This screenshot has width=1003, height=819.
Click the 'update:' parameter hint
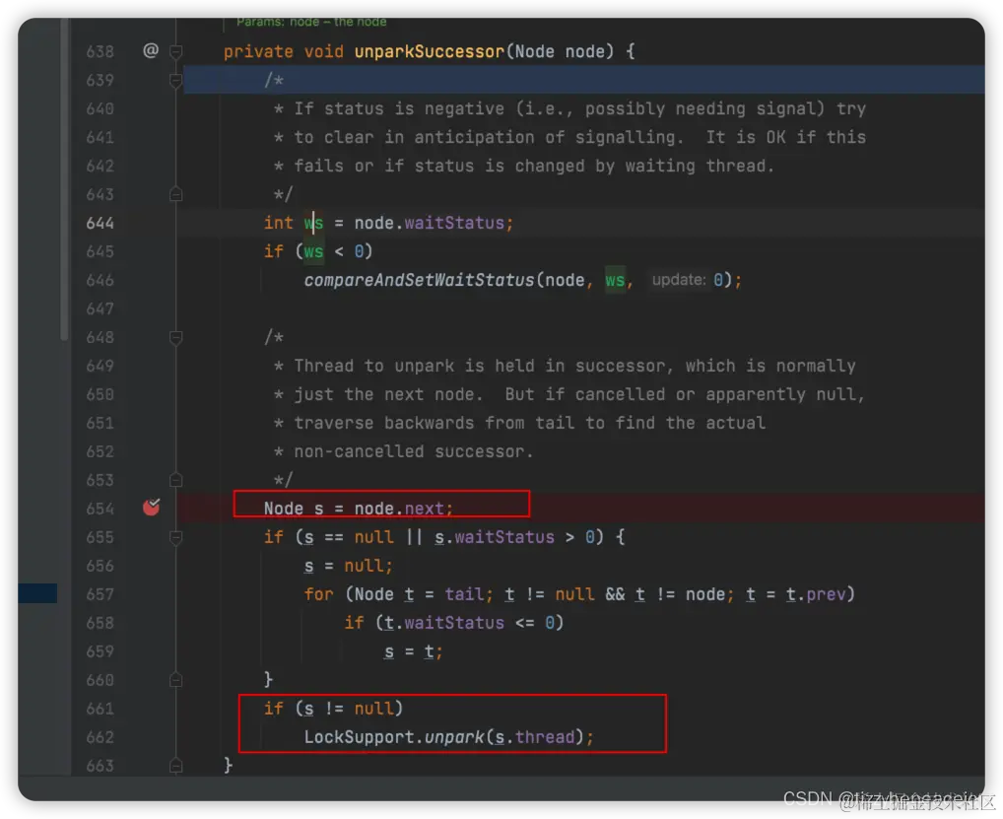[x=679, y=280]
